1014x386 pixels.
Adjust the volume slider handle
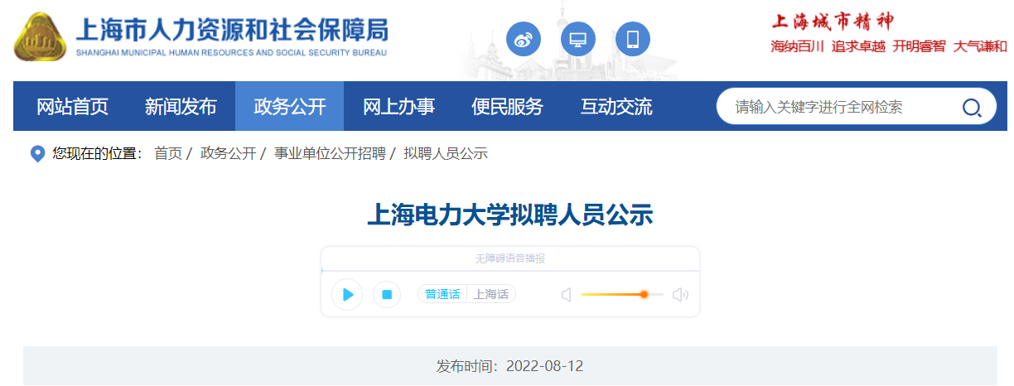pos(644,294)
